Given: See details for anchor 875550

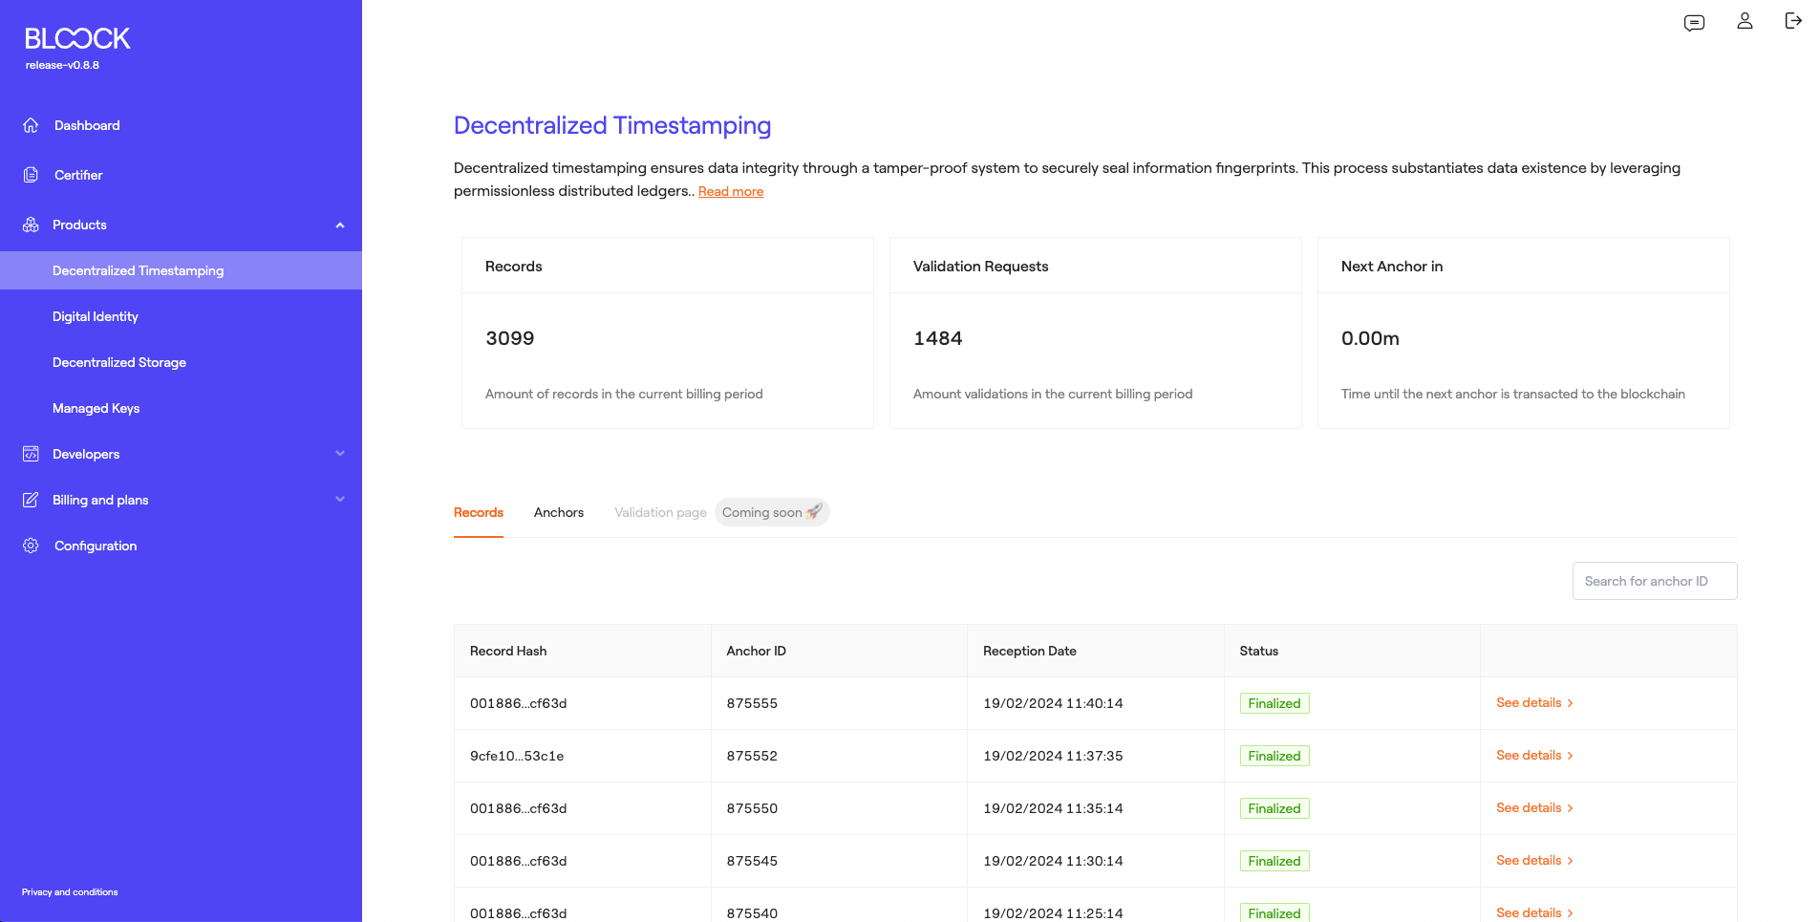Looking at the screenshot, I should point(1534,807).
